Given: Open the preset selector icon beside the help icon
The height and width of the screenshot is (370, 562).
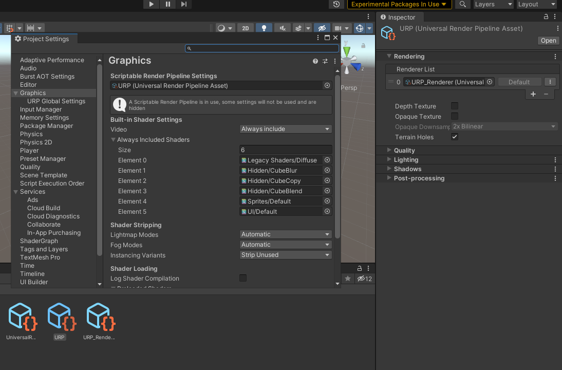Looking at the screenshot, I should point(325,61).
